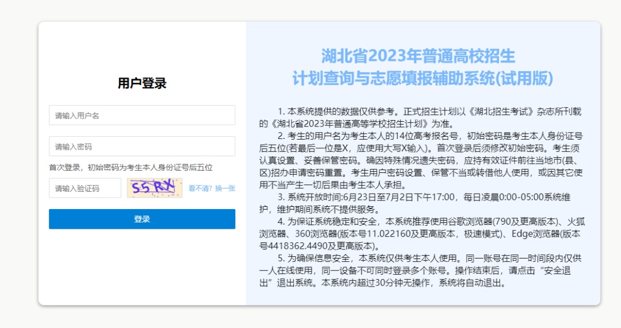Click the 计划查询与志愿填报辅助系统(试用版) title line

pos(422,78)
